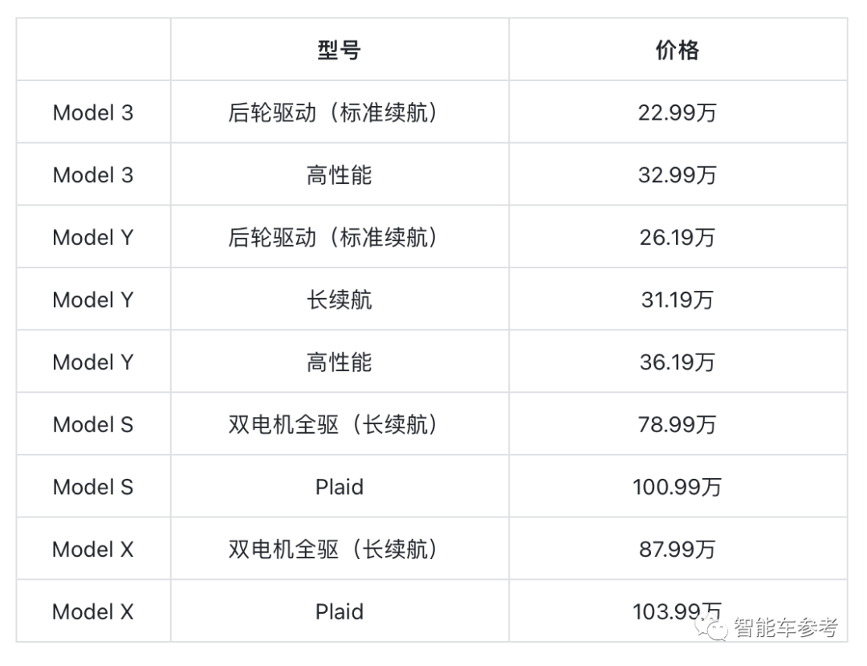
Task: Click the 100.99万 price cell
Action: click(x=678, y=488)
